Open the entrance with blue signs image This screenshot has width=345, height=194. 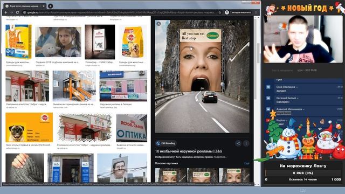[71, 168]
